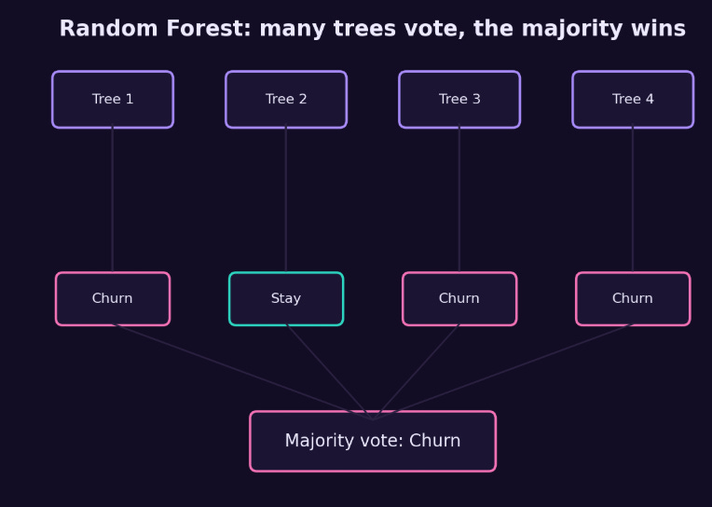Select the Churn vote under Tree 3

[x=459, y=299]
